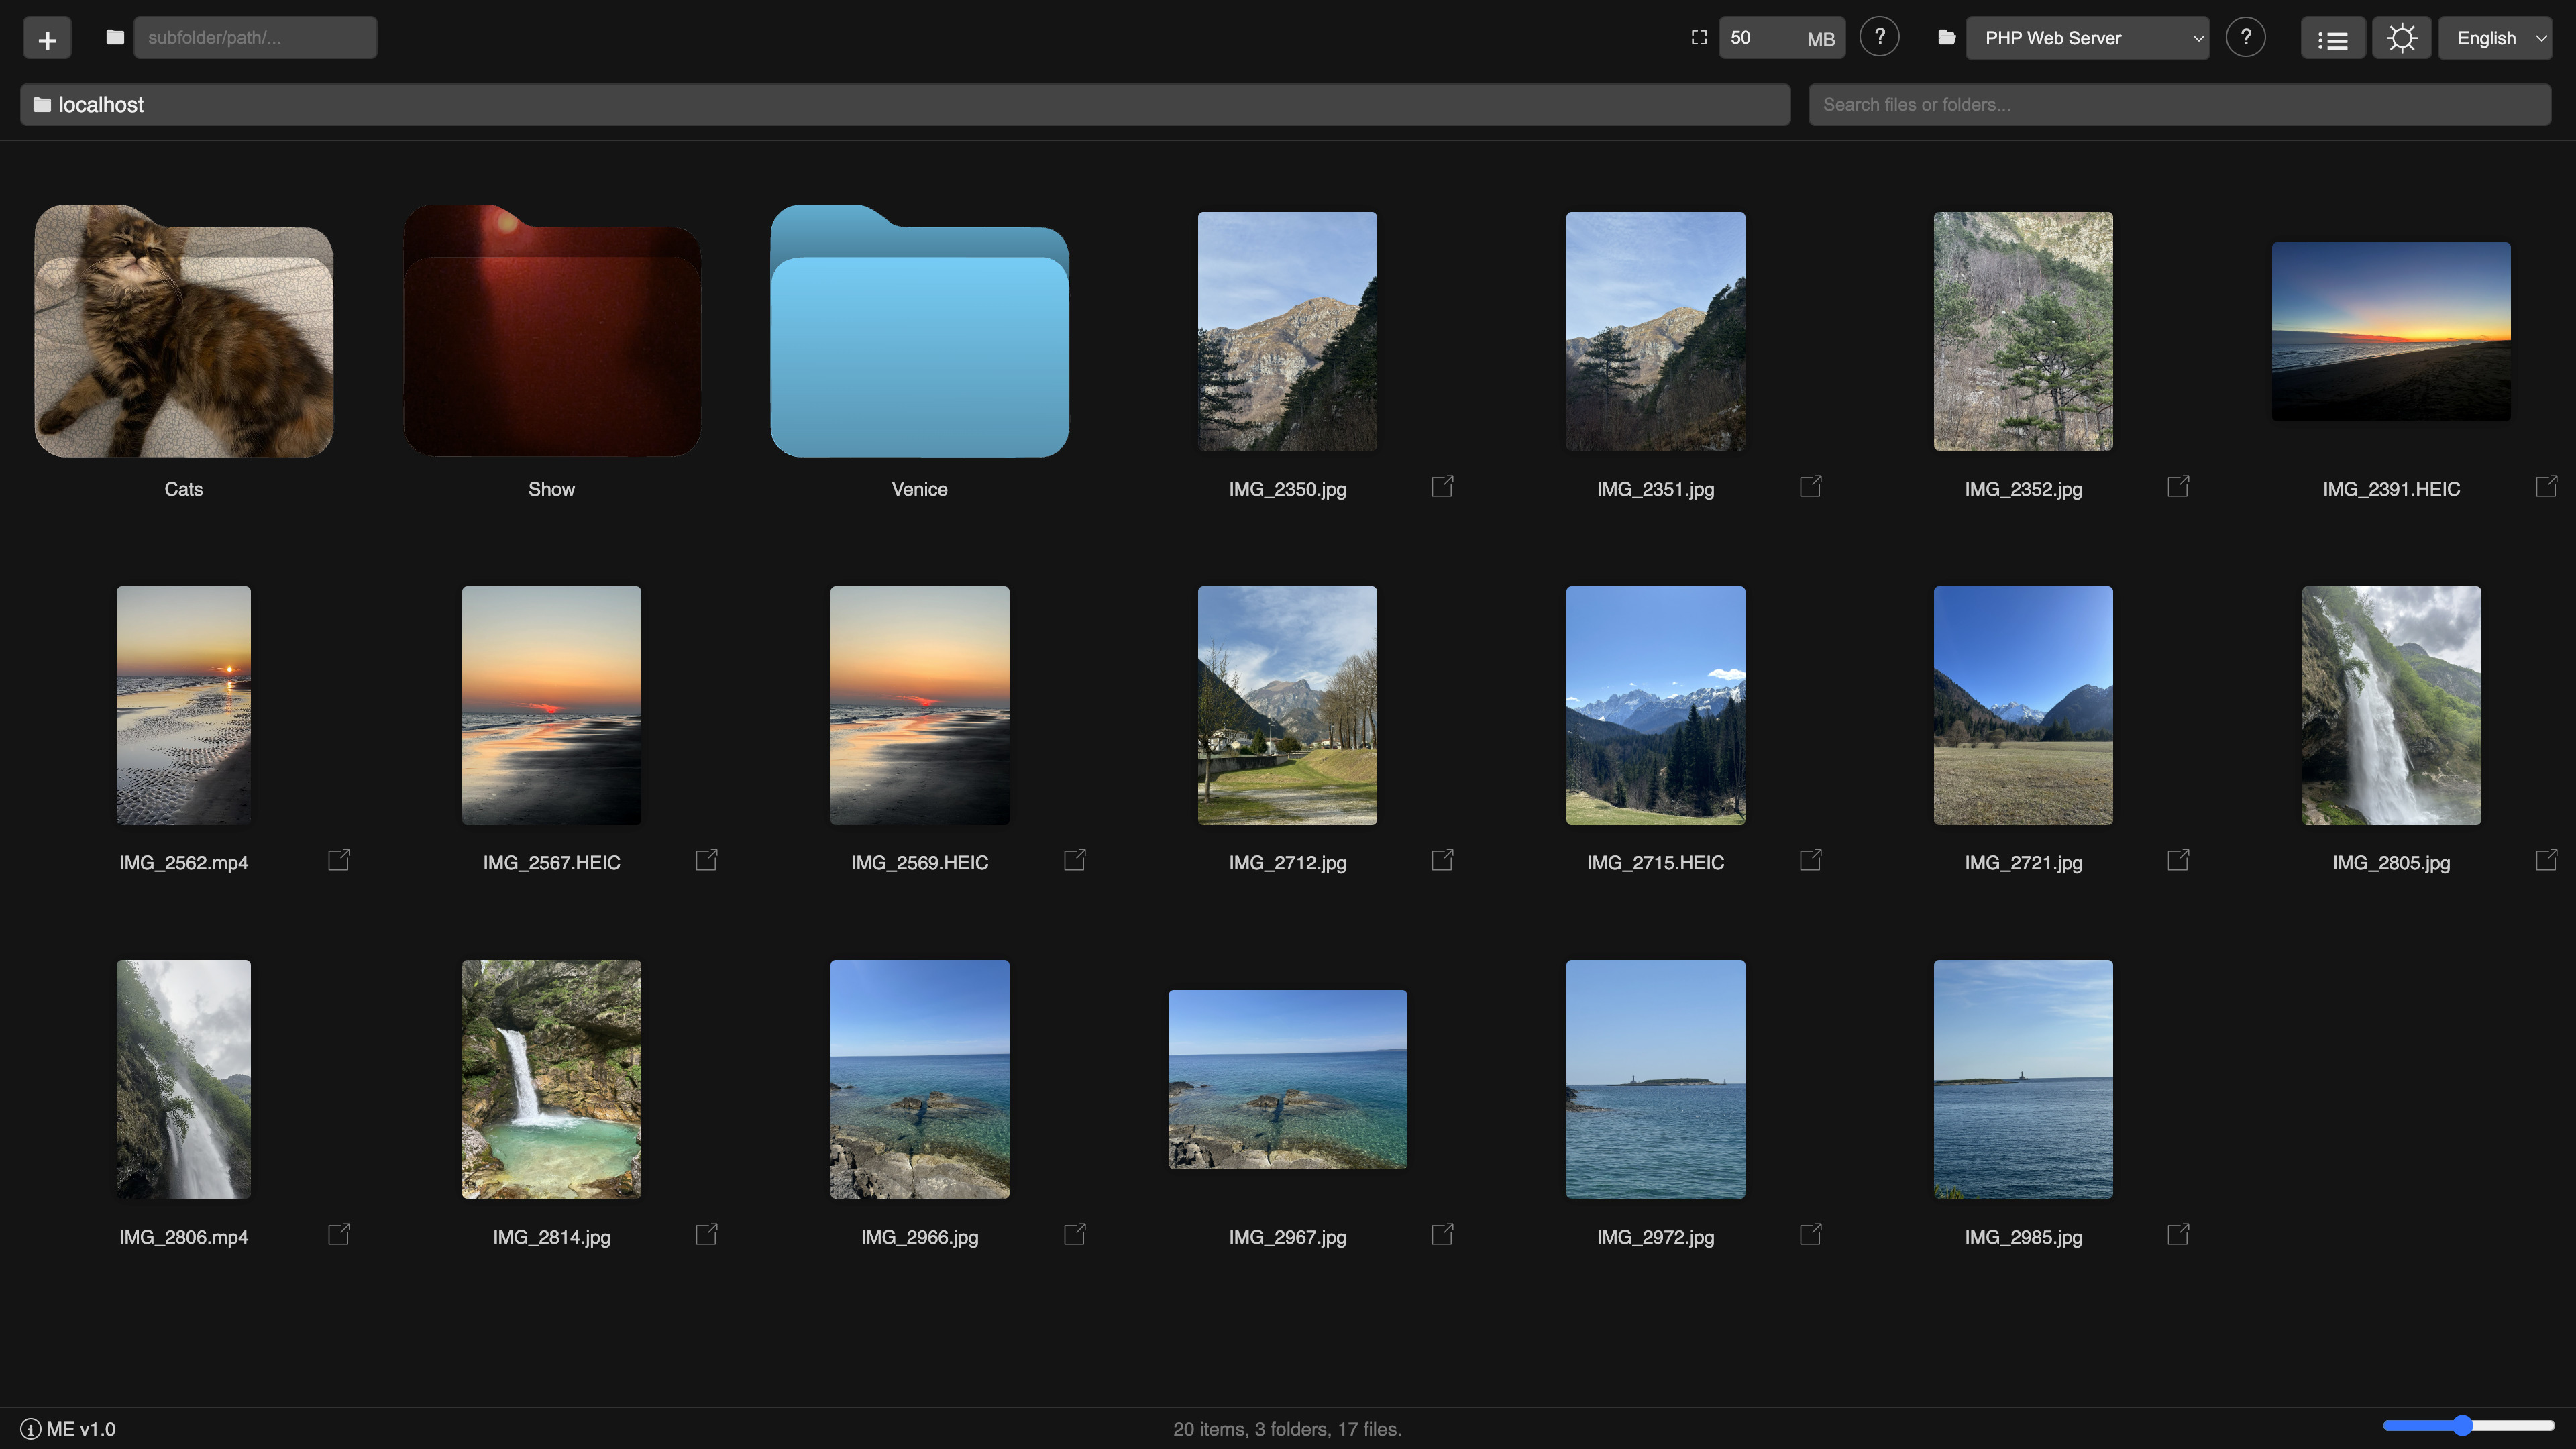Viewport: 2576px width, 1449px height.
Task: Open IMG_2814.jpg waterfall thumbnail
Action: [551, 1079]
